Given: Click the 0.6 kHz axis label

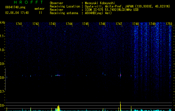Looking at the screenshot, I should pos(2,105).
